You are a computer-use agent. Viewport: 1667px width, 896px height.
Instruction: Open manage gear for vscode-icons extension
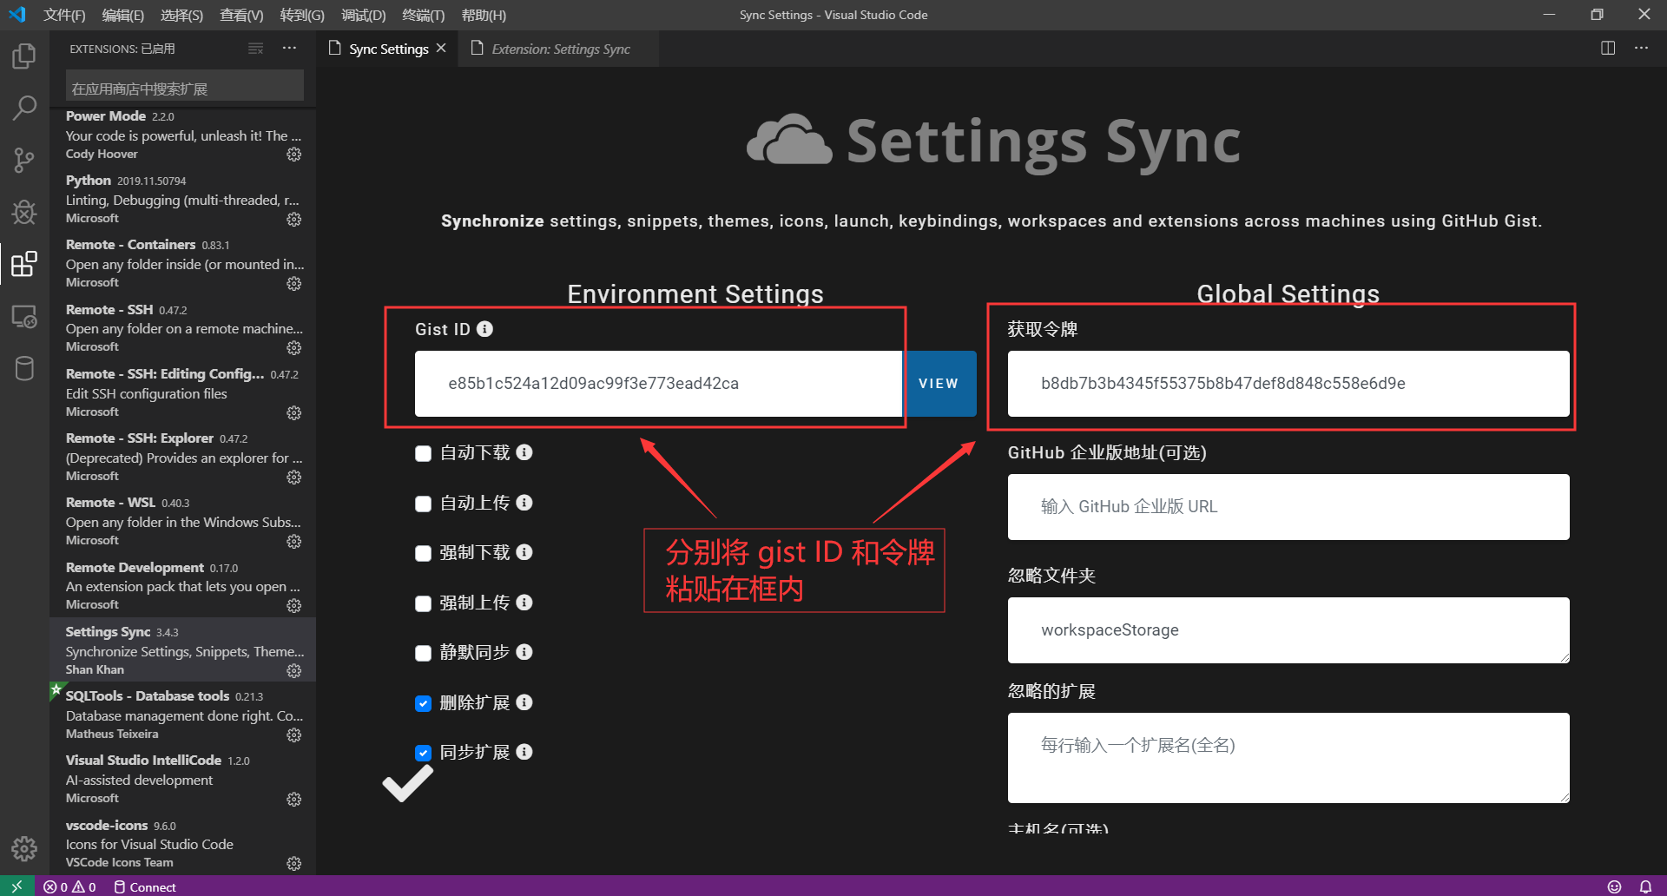(294, 864)
